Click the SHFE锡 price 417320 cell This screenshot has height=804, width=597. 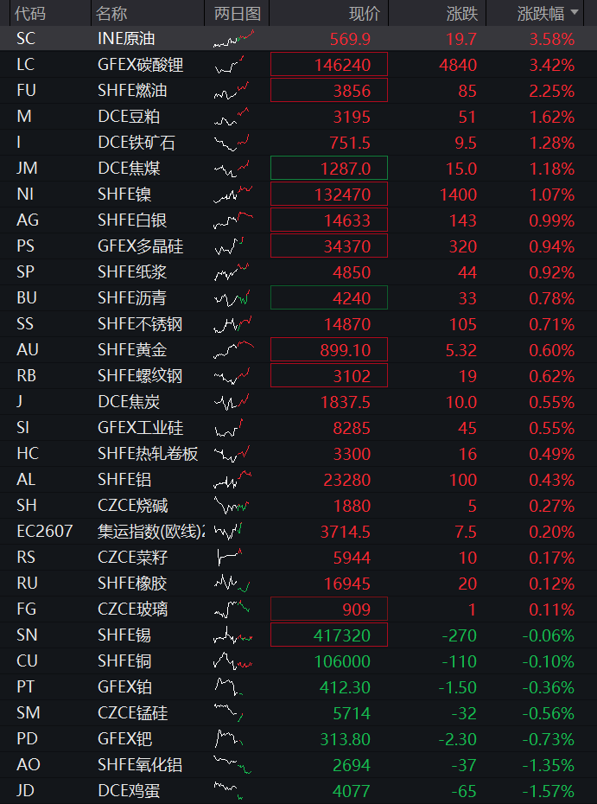[x=329, y=635]
